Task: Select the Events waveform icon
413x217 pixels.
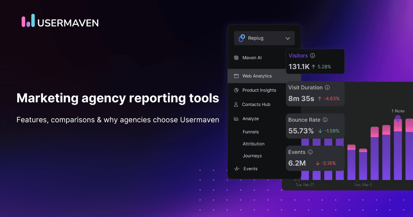Action: click(237, 168)
